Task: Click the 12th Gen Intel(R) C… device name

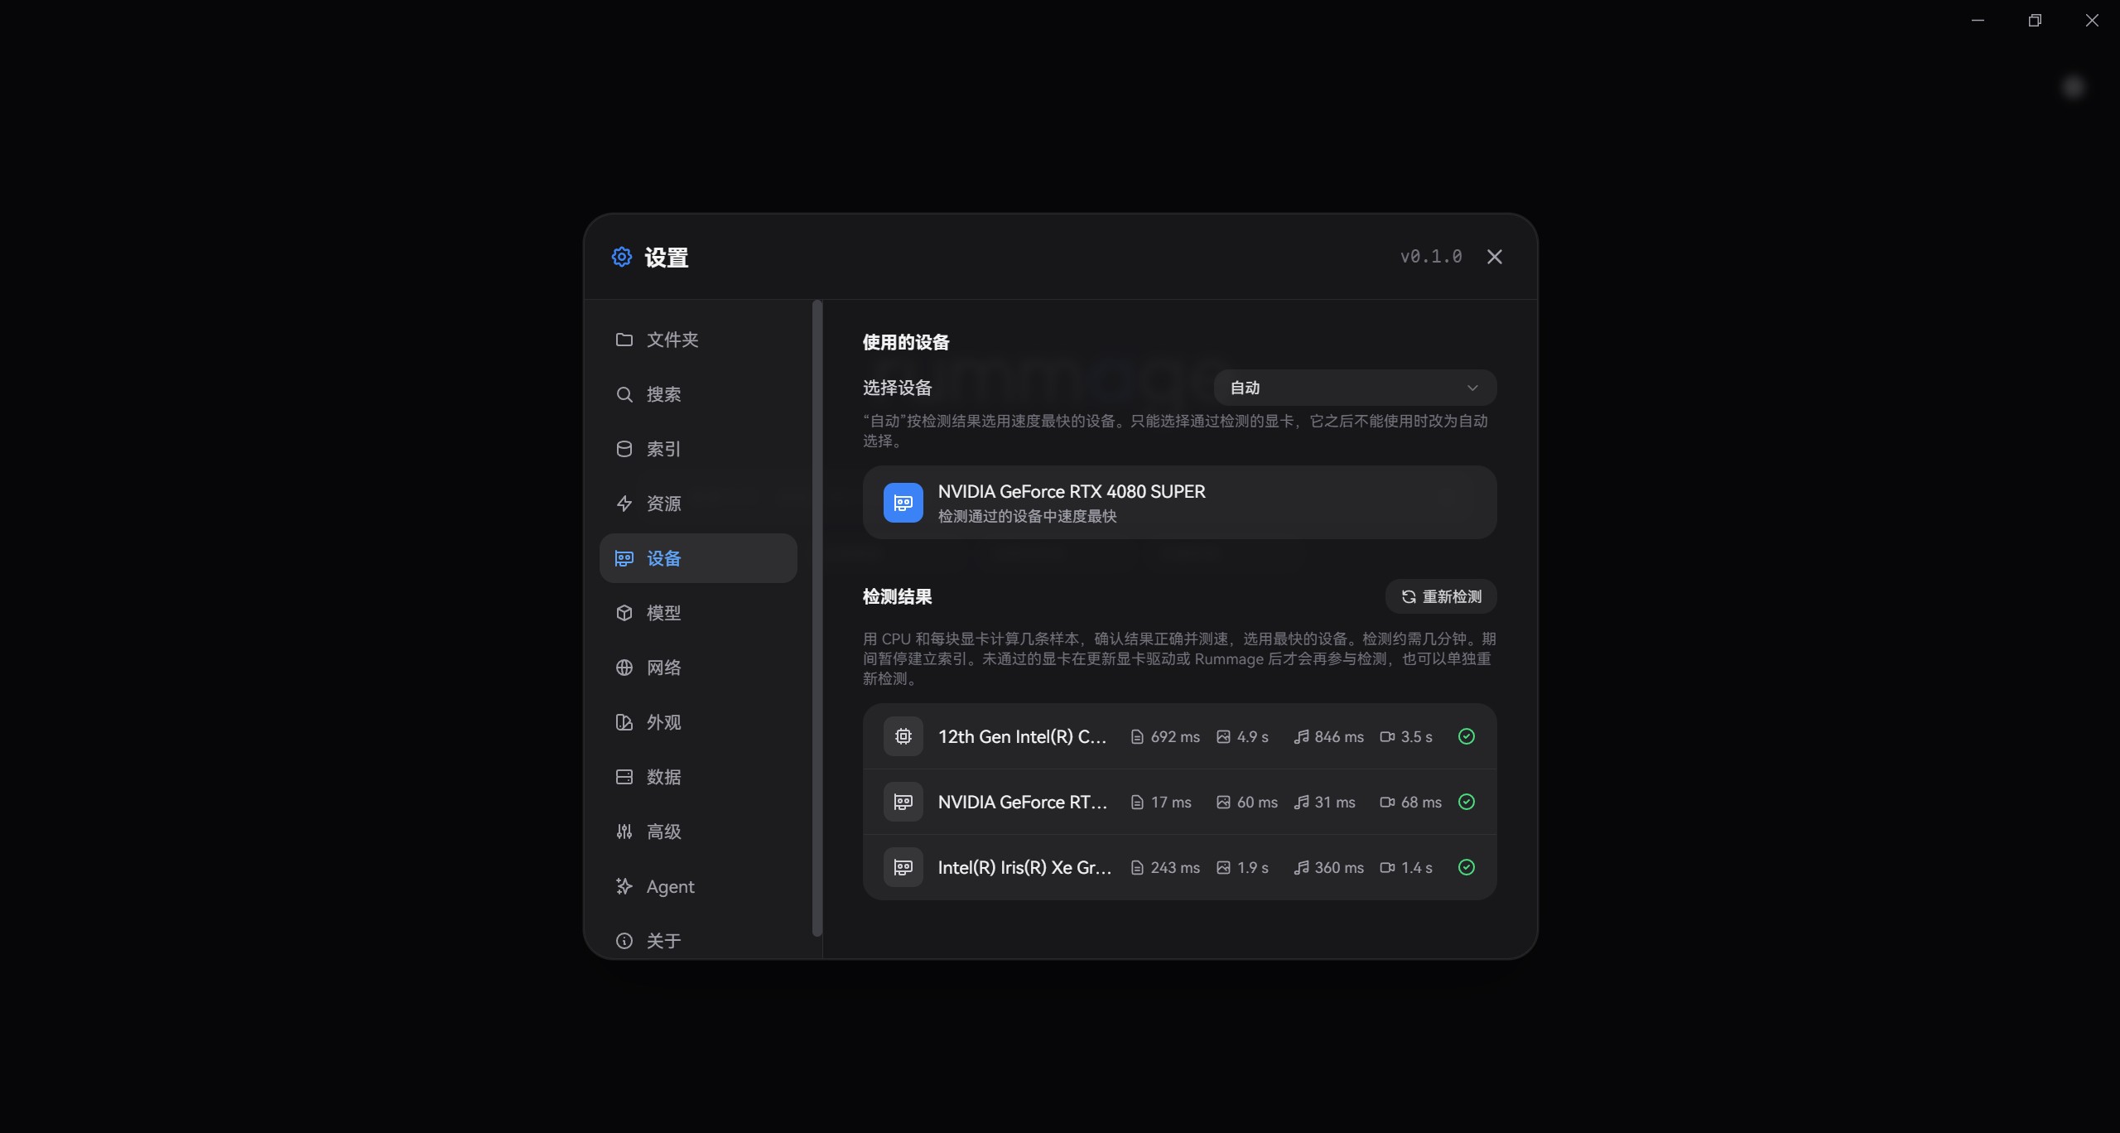Action: pyautogui.click(x=1022, y=736)
